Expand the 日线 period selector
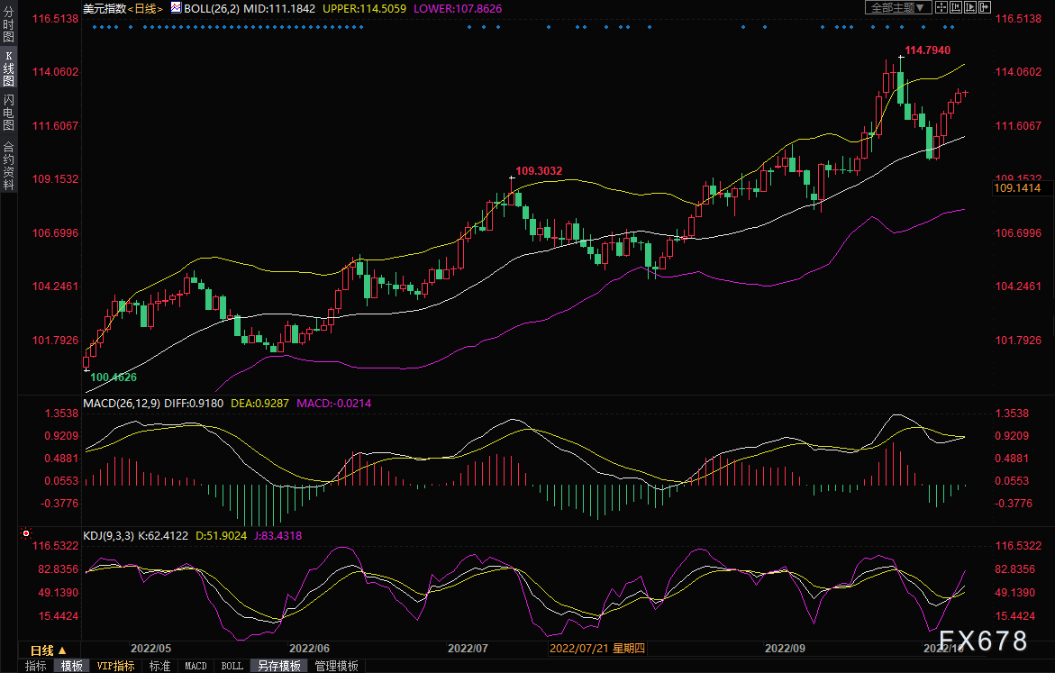Screen dimensions: 1055x673 (x=48, y=650)
